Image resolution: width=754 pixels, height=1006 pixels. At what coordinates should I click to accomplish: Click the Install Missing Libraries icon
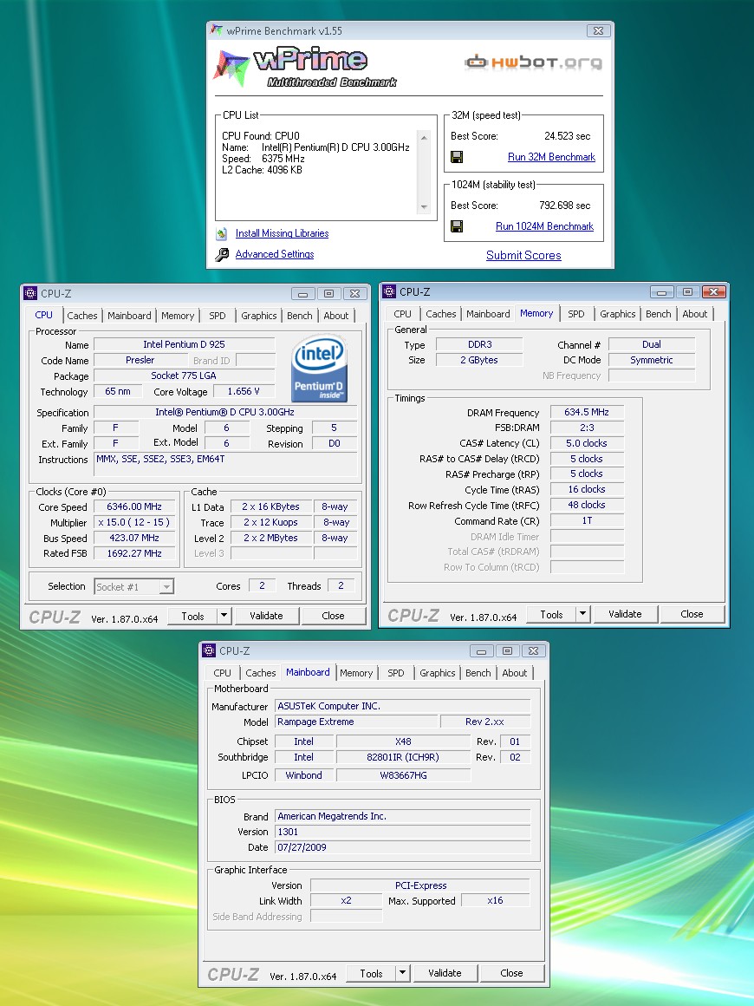[222, 233]
